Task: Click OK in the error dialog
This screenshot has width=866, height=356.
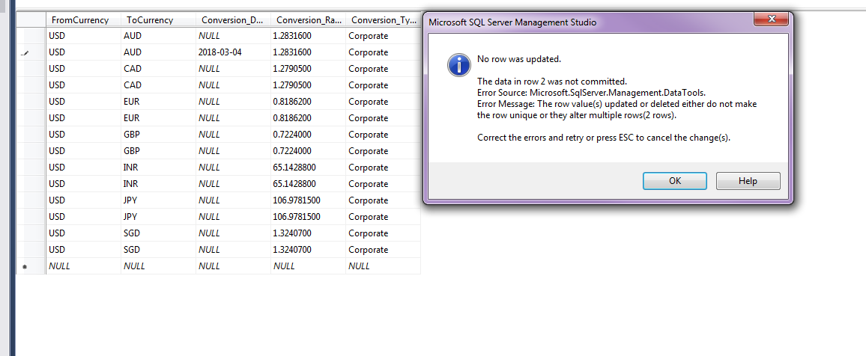Action: (674, 181)
